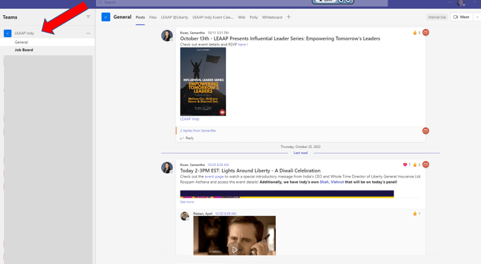The width and height of the screenshot is (481, 264).
Task: Play the GIF in April Rieken's reply
Action: click(x=235, y=250)
